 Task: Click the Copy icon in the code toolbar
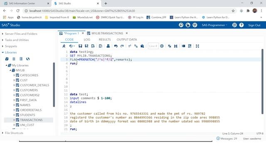pyautogui.click(x=136, y=46)
